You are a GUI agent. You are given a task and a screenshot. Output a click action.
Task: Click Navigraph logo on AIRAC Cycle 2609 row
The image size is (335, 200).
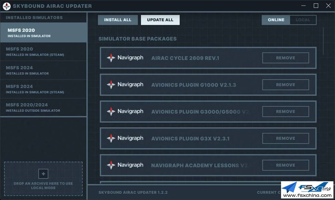click(x=125, y=58)
